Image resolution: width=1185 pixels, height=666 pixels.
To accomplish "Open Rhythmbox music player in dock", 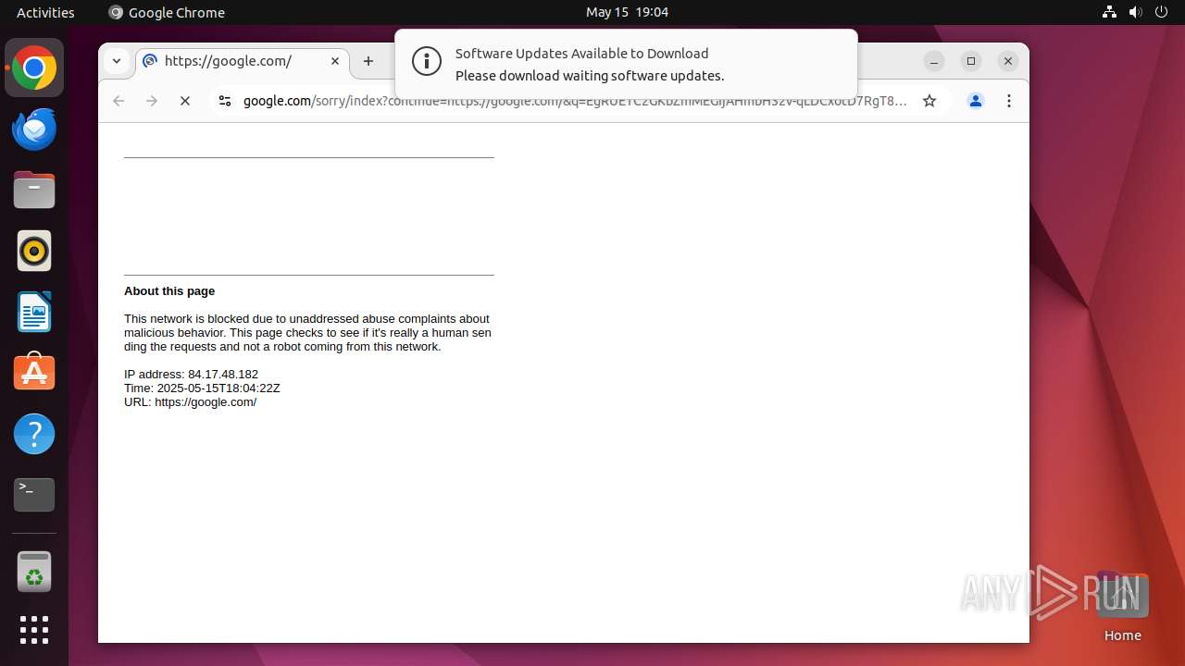I will 34,251.
